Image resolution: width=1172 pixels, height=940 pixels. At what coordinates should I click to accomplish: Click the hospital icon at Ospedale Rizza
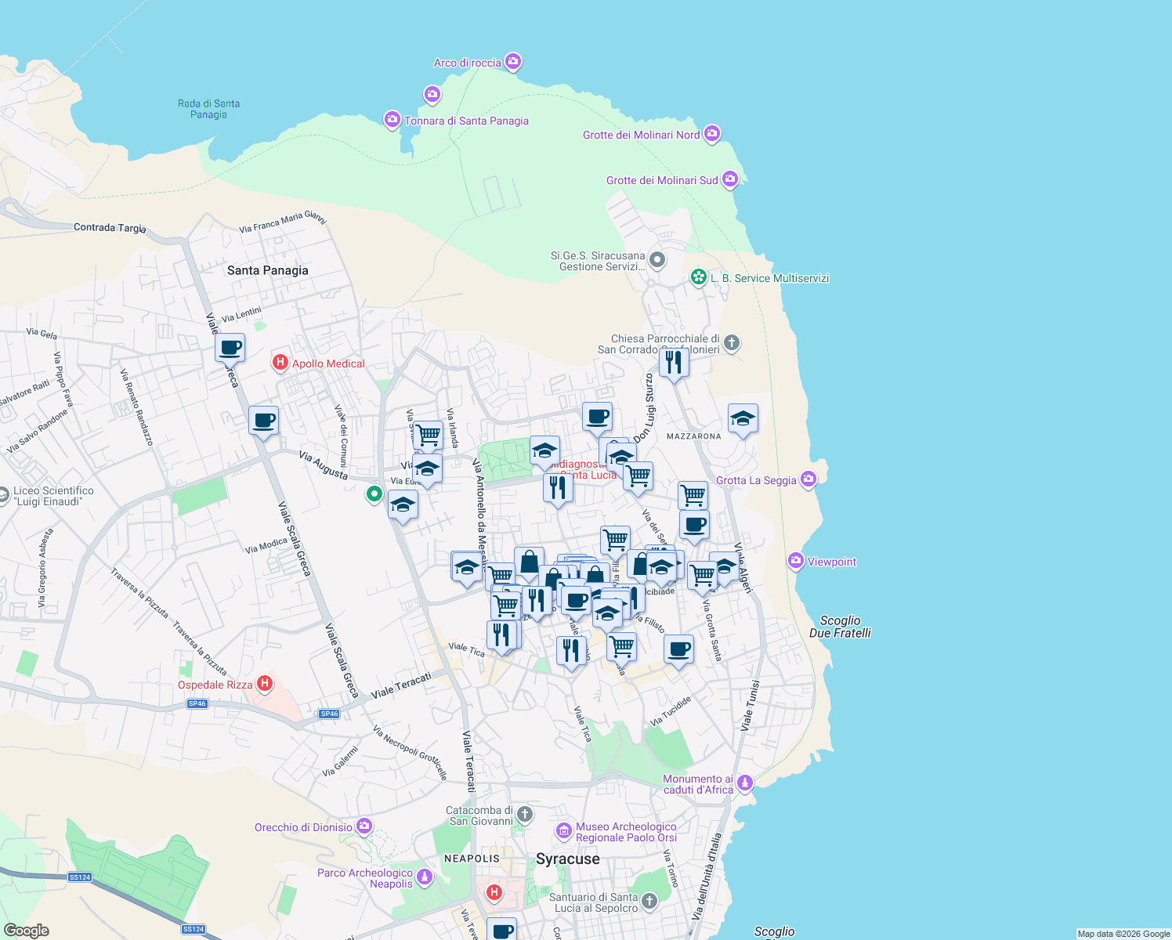pyautogui.click(x=264, y=684)
